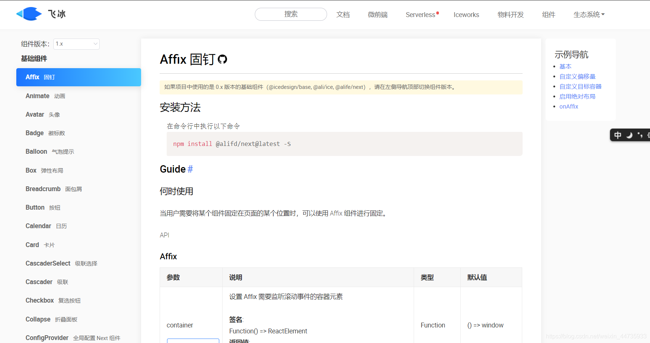Toggle the punctuation icon in IME bar
The height and width of the screenshot is (343, 650).
(x=640, y=135)
